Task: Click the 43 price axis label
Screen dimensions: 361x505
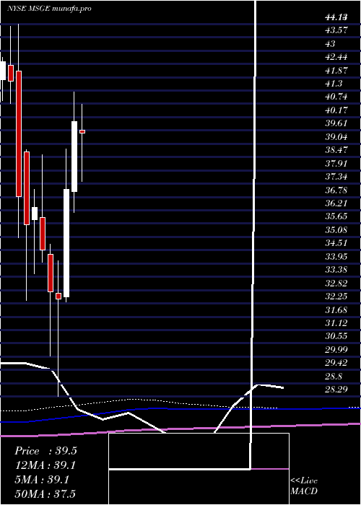Action: (x=331, y=44)
